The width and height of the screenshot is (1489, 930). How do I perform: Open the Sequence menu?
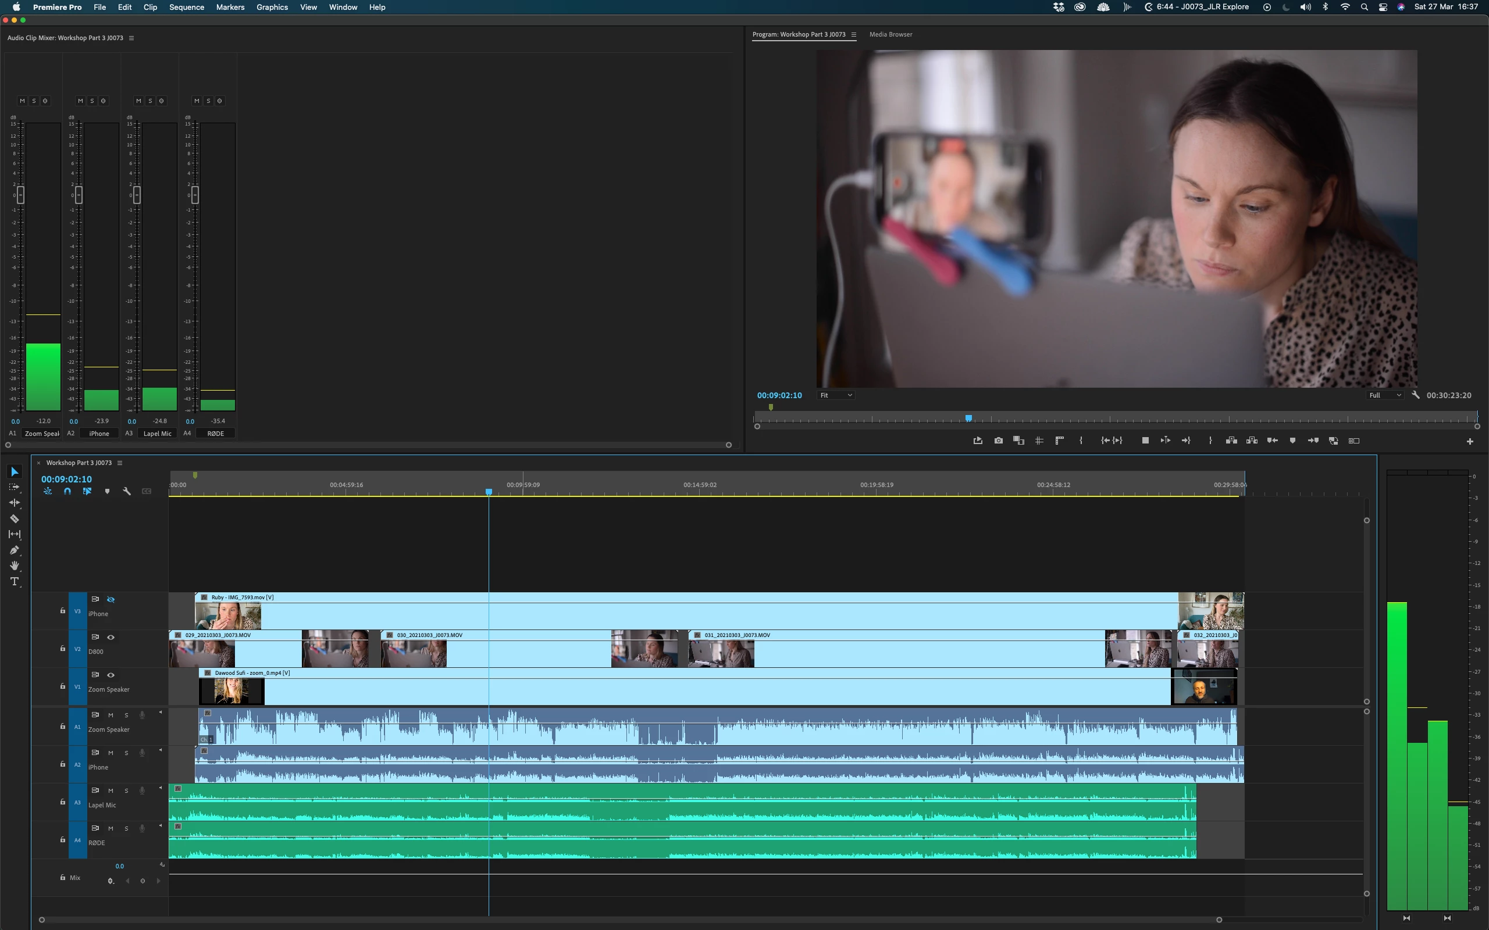[187, 8]
